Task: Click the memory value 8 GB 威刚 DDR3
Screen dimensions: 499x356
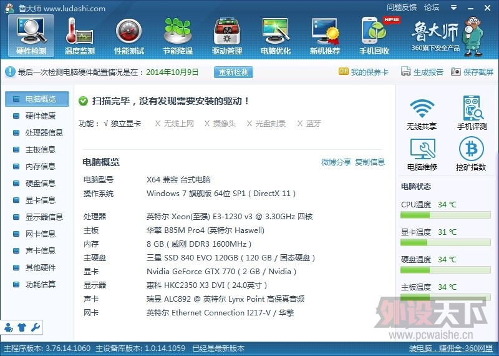Action: 199,244
